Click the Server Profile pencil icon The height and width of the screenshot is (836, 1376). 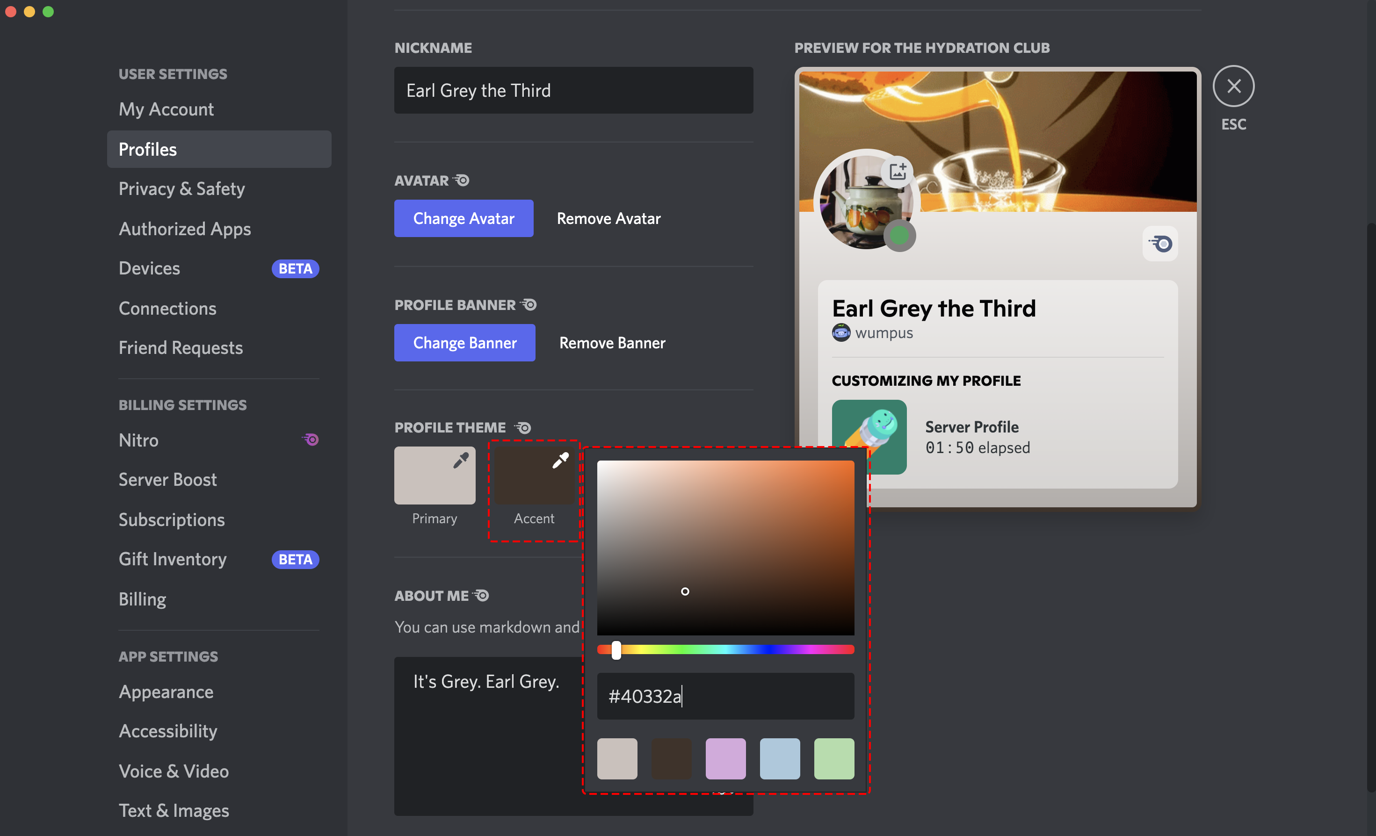coord(869,438)
